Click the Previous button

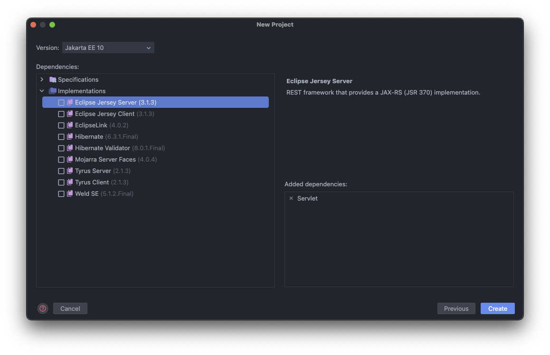point(456,308)
